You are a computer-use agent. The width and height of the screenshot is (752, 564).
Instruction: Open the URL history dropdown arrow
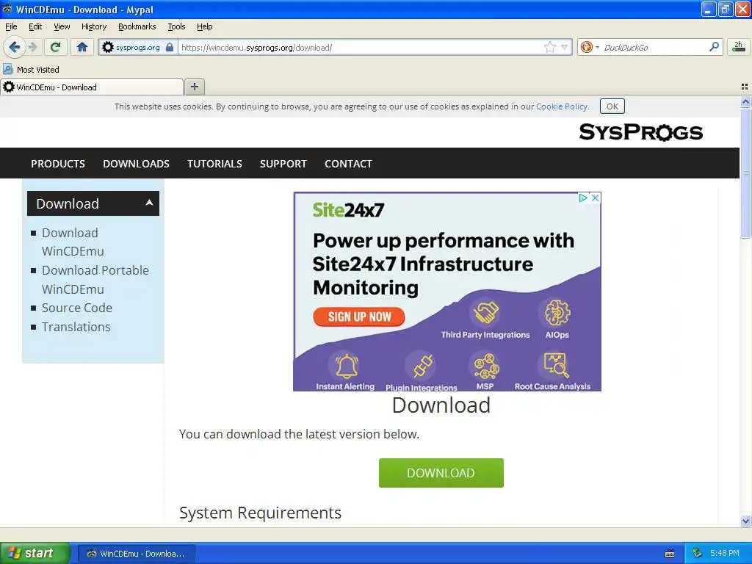tap(565, 47)
